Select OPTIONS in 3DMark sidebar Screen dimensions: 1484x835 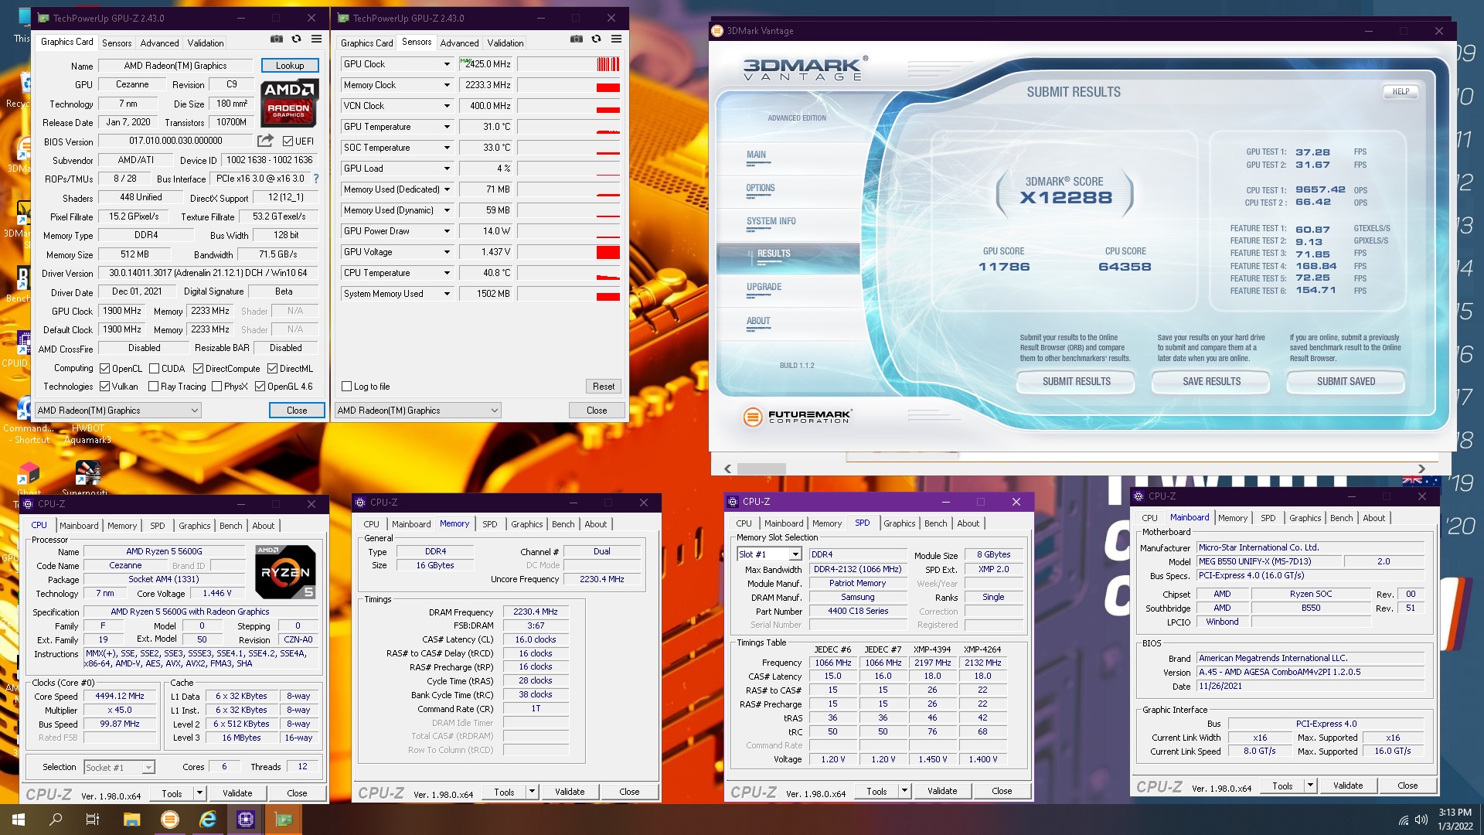pyautogui.click(x=761, y=188)
